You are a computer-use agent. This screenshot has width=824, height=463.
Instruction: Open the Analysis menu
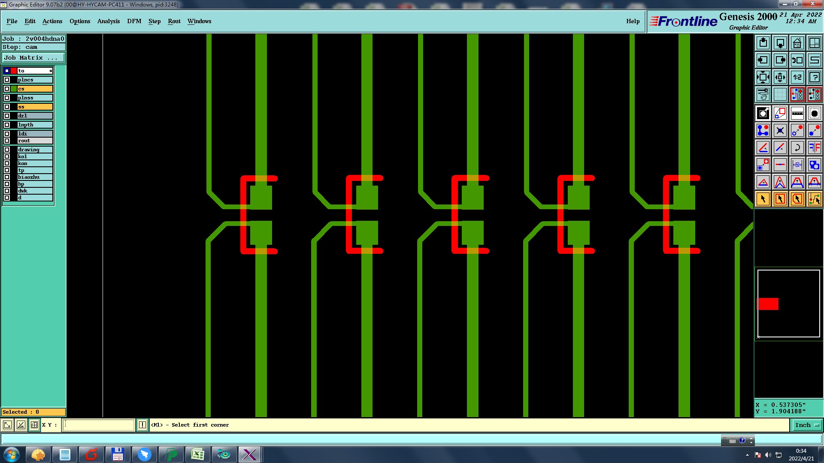click(x=108, y=21)
